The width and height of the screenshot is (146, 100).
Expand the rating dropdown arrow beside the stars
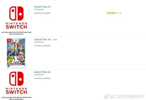click(119, 13)
